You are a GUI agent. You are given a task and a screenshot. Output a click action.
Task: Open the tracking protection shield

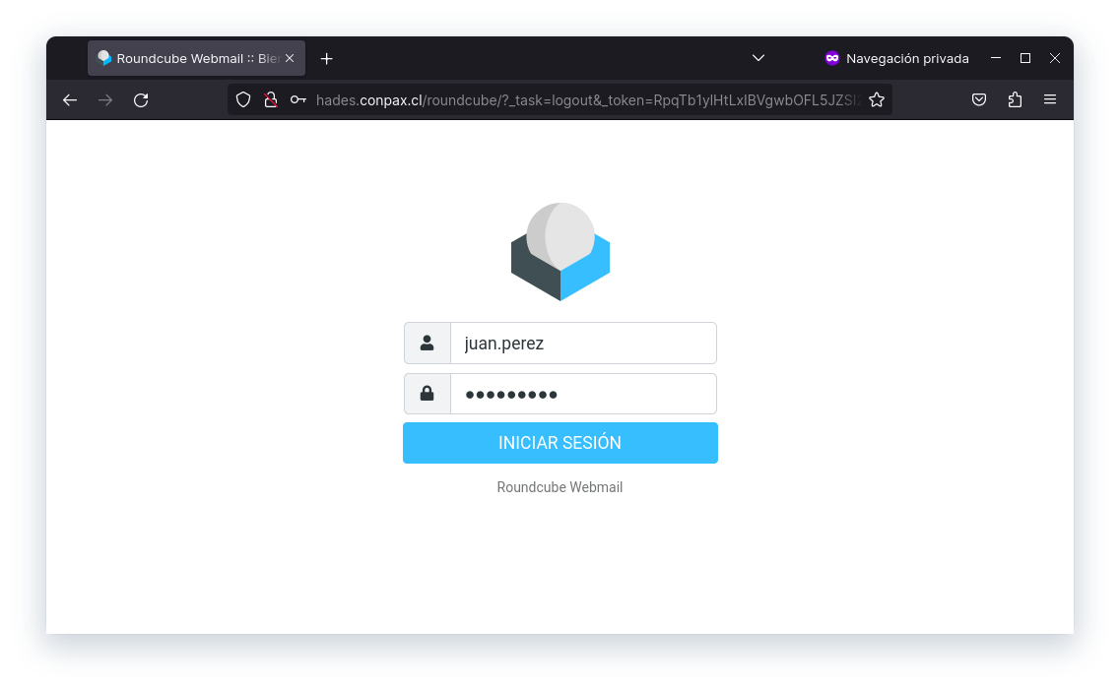tap(243, 99)
